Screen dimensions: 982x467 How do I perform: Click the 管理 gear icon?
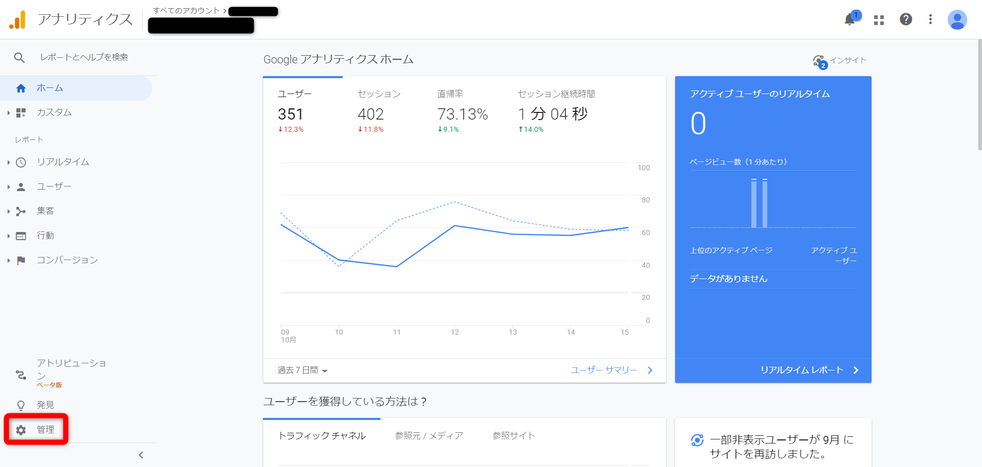tap(21, 430)
